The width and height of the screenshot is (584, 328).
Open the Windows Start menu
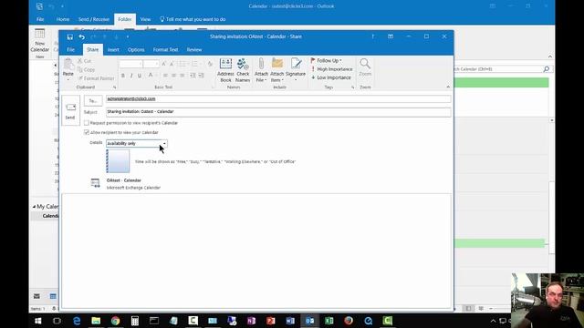[38, 321]
